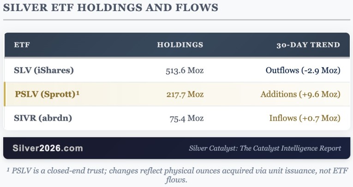Click the Silver ETF Holdings and Flows title
Viewport: 353px width, 187px height.
tap(111, 7)
